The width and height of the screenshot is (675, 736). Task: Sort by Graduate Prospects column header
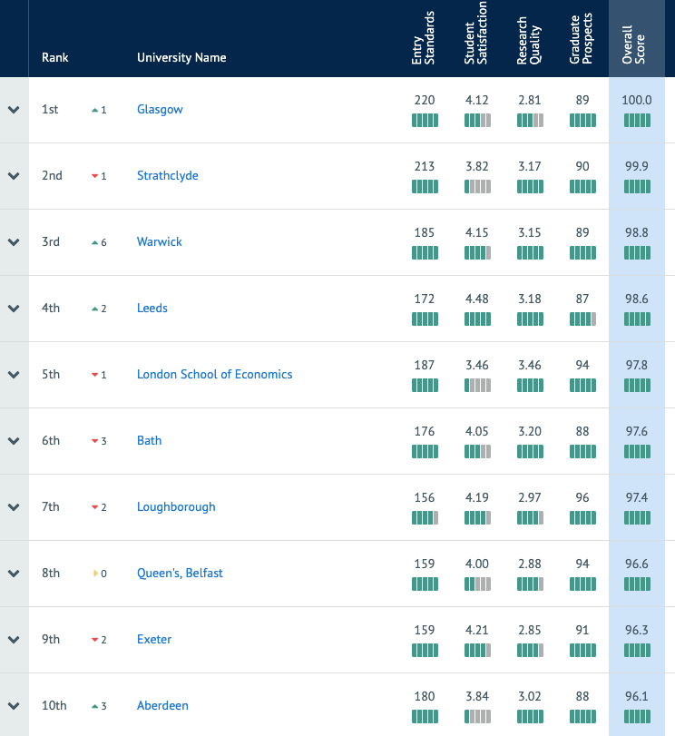[x=582, y=38]
